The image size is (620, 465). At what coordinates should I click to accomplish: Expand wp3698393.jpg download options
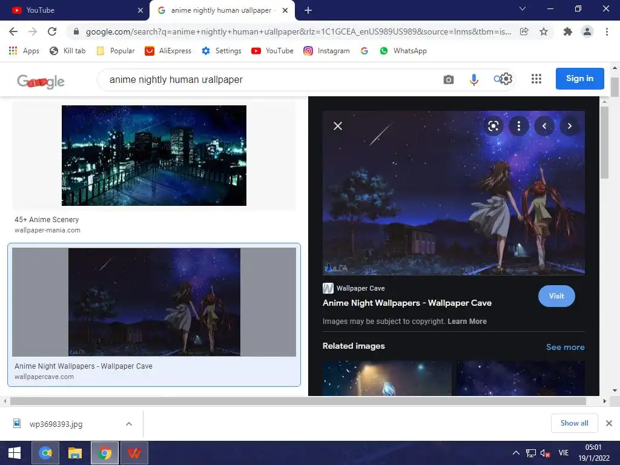tap(129, 424)
